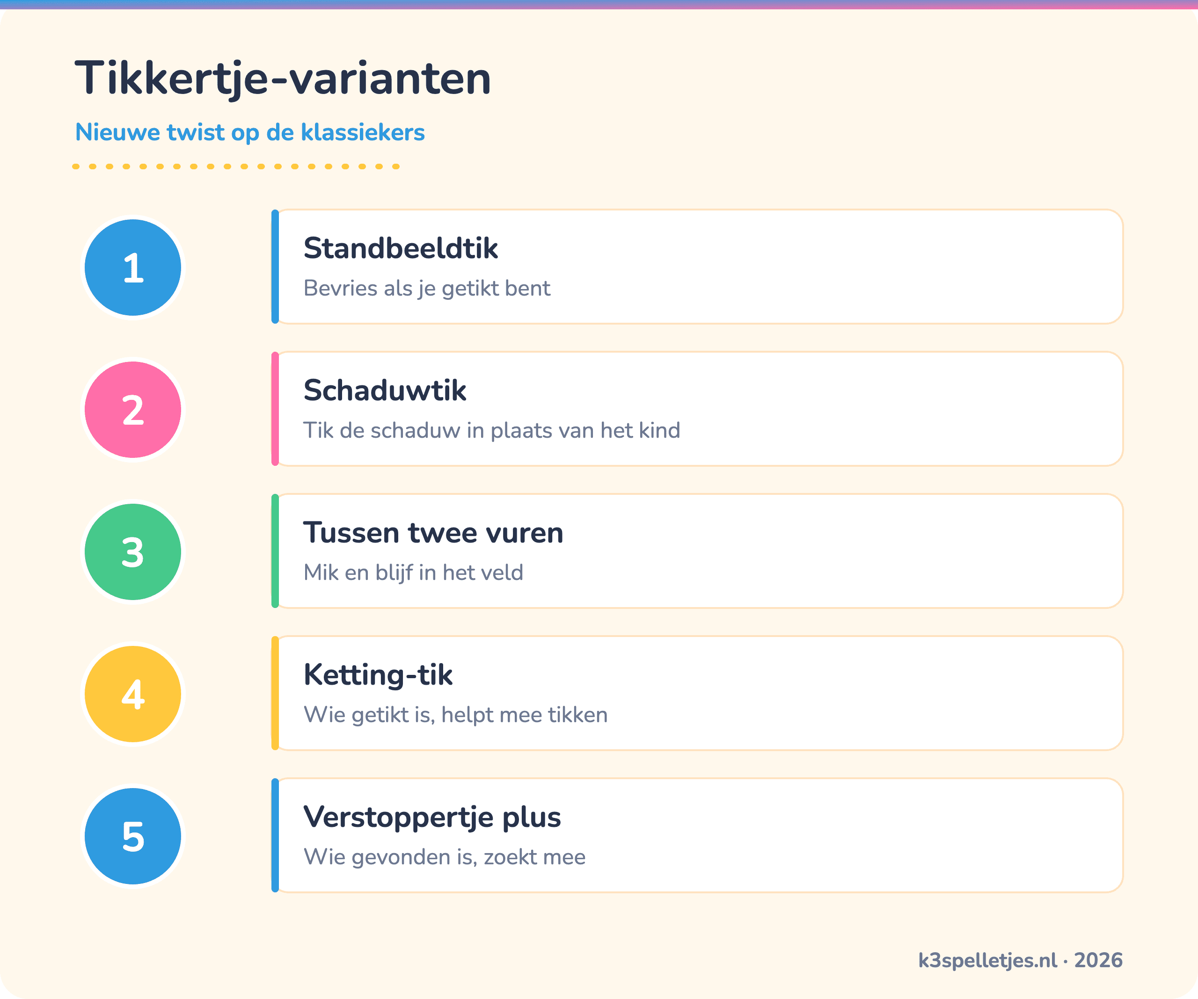Select the Tussen twee vuren heading
The image size is (1198, 999).
(x=433, y=533)
